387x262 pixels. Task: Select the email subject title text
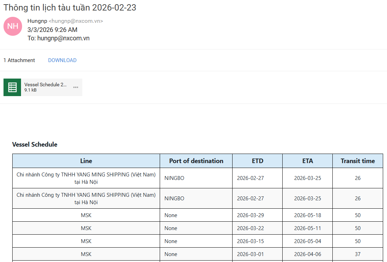(70, 8)
